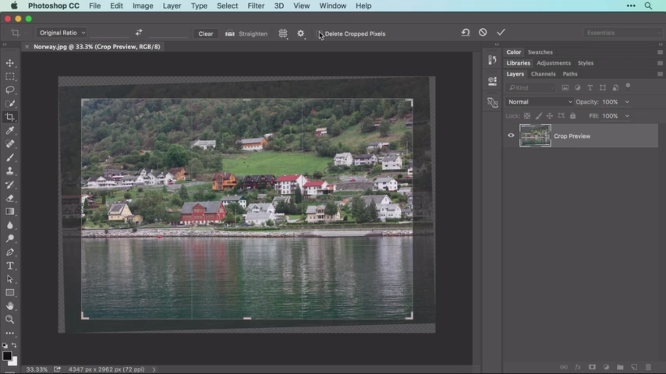The image size is (666, 374).
Task: Select the Zoom tool
Action: point(10,319)
